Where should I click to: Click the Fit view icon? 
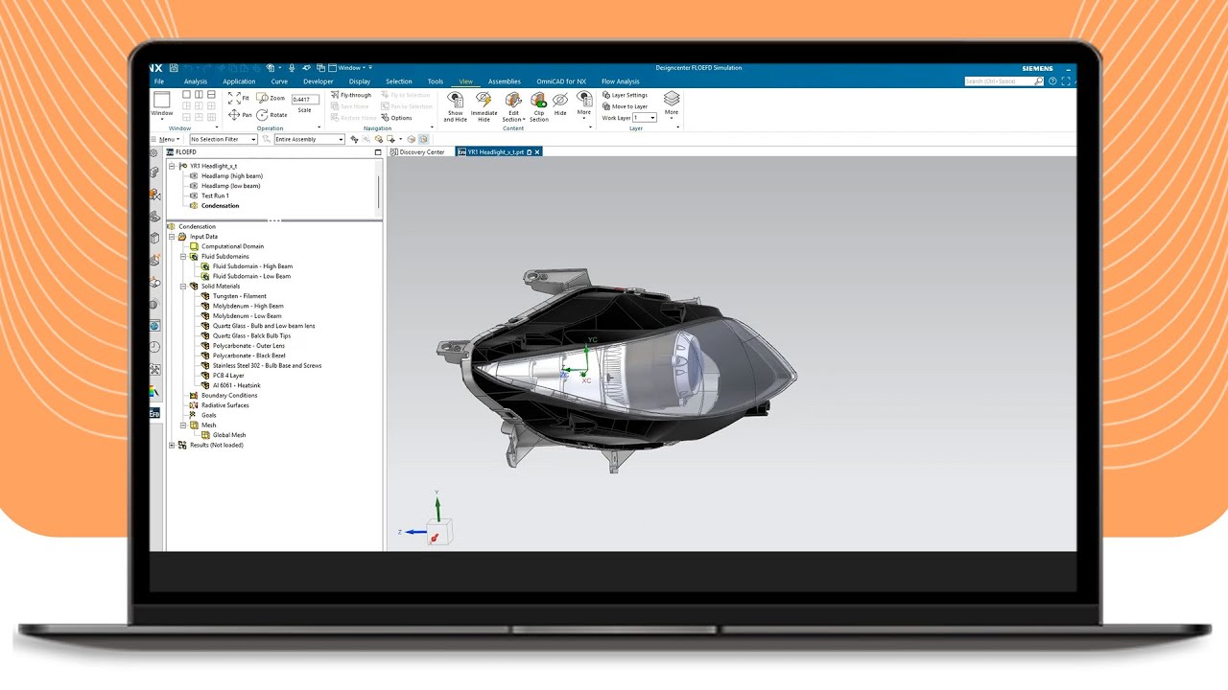tap(234, 98)
